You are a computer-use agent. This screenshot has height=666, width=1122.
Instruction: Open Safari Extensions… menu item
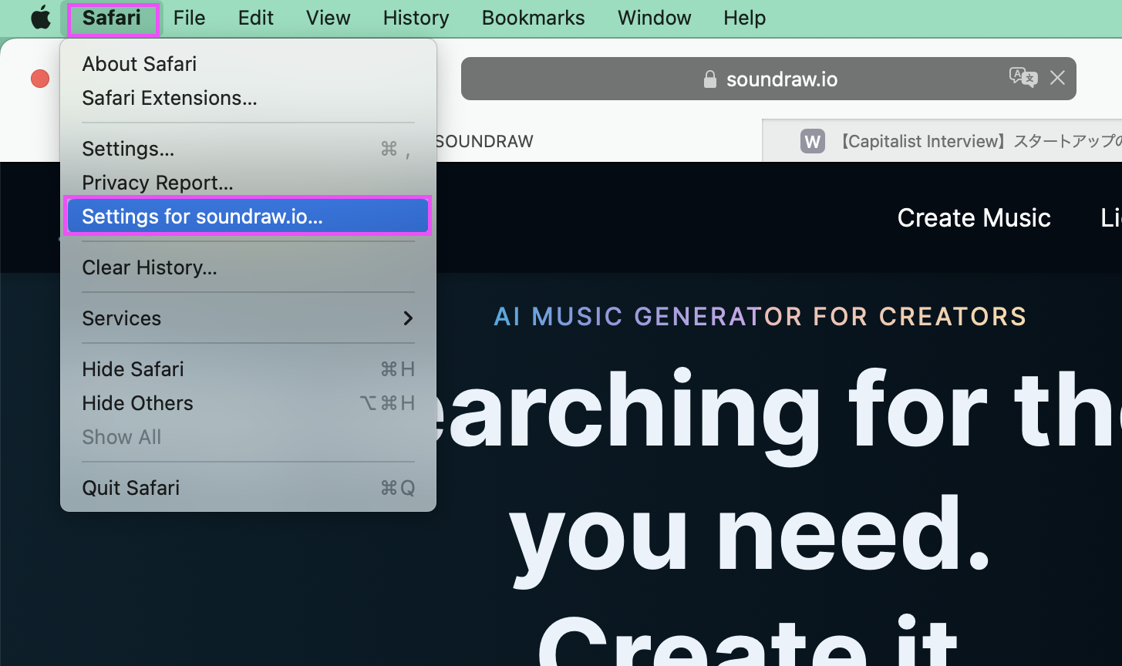(170, 98)
